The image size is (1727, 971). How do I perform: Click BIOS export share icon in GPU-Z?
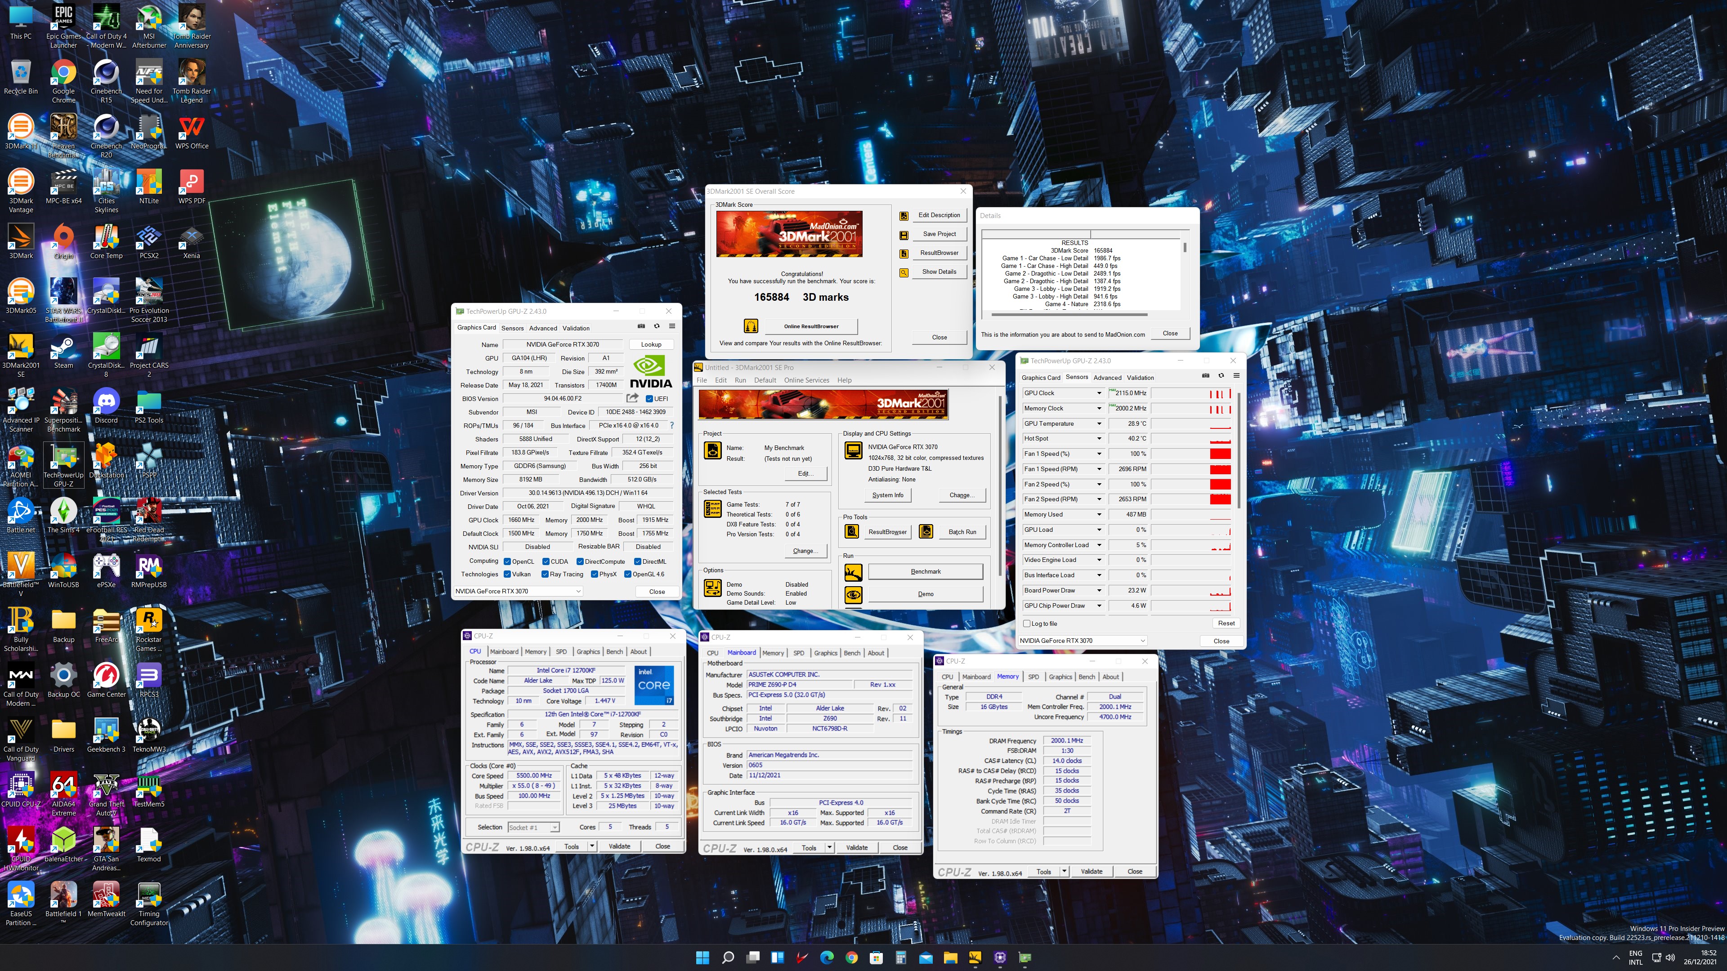coord(632,398)
